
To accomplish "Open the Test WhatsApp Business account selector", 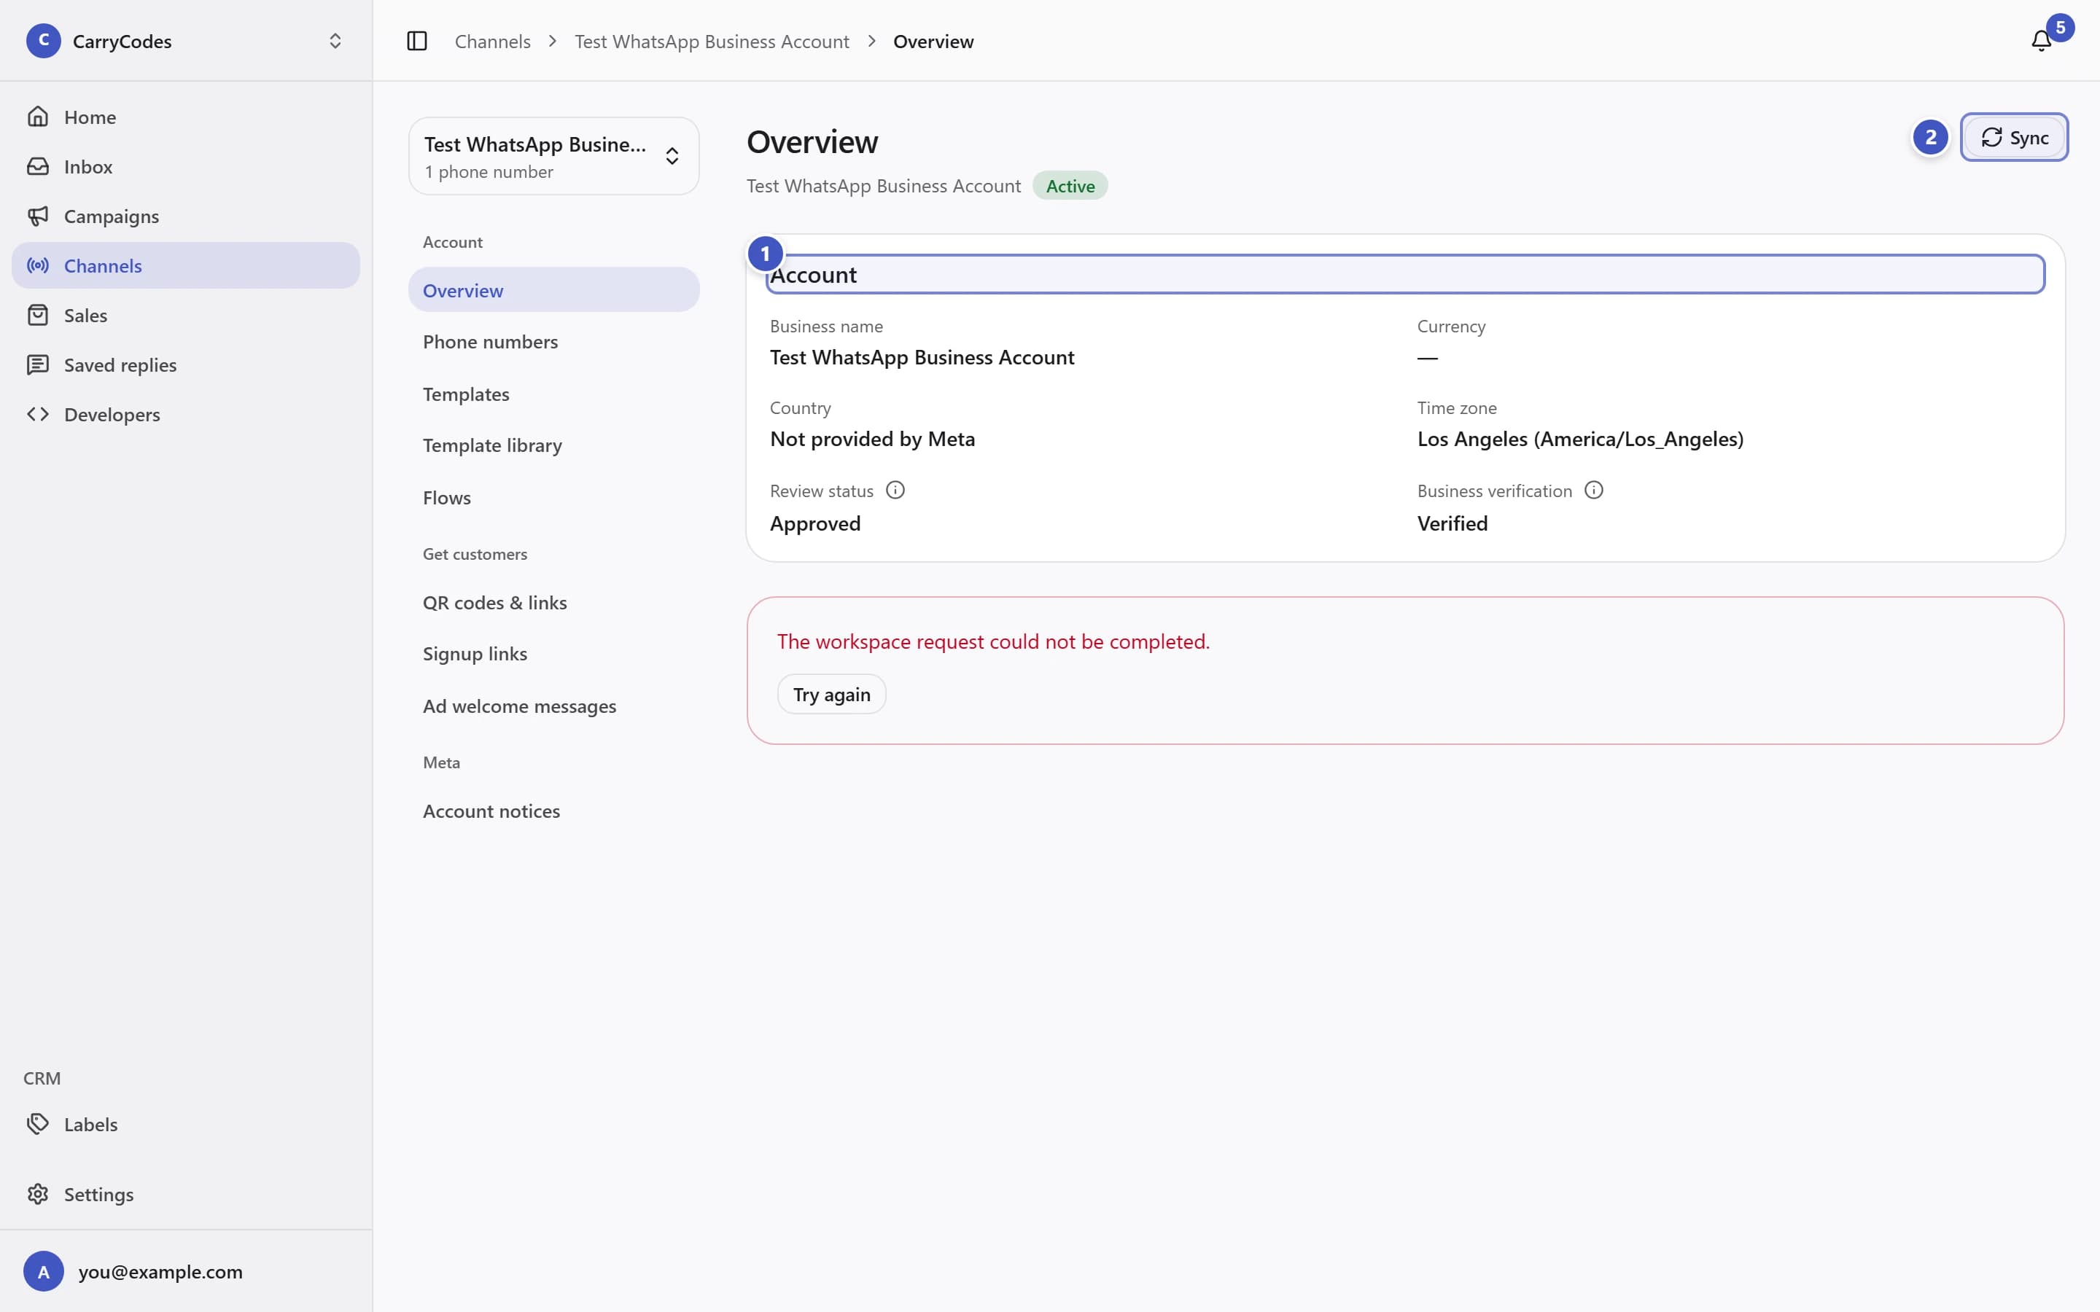I will pyautogui.click(x=553, y=156).
